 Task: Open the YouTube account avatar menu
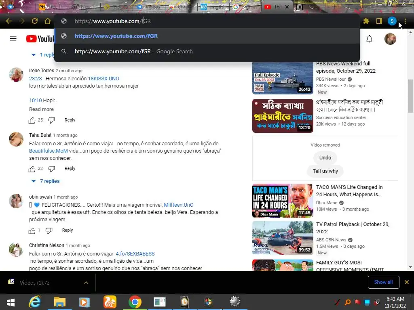(390, 39)
